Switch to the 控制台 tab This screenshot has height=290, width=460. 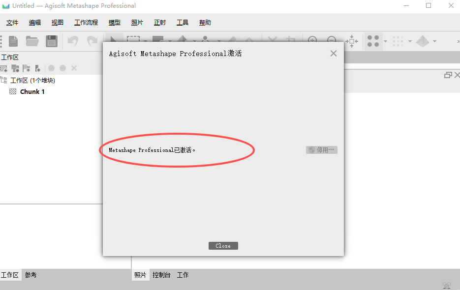pos(162,275)
